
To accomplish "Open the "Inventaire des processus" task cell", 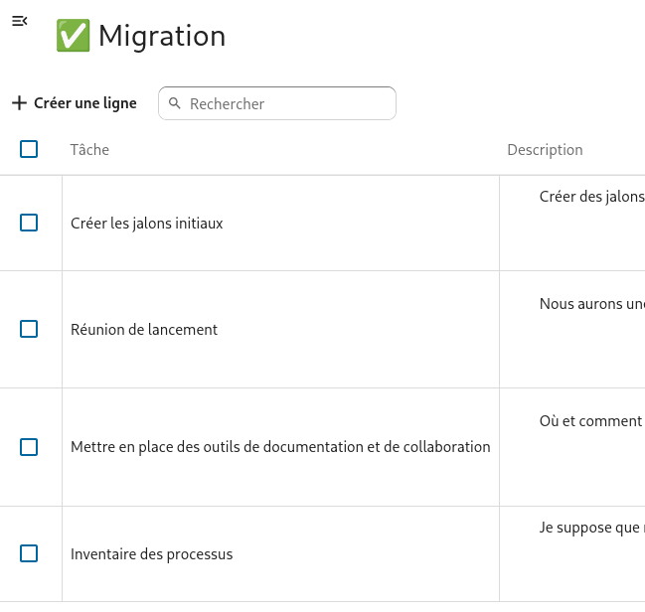I will point(152,554).
